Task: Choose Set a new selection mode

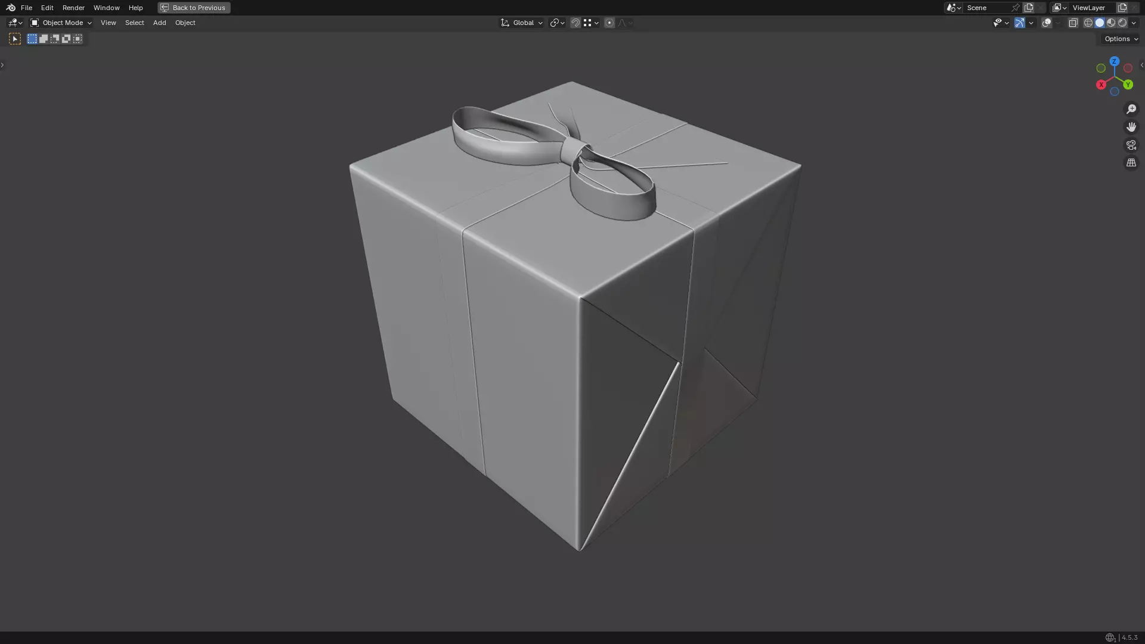Action: 32,39
